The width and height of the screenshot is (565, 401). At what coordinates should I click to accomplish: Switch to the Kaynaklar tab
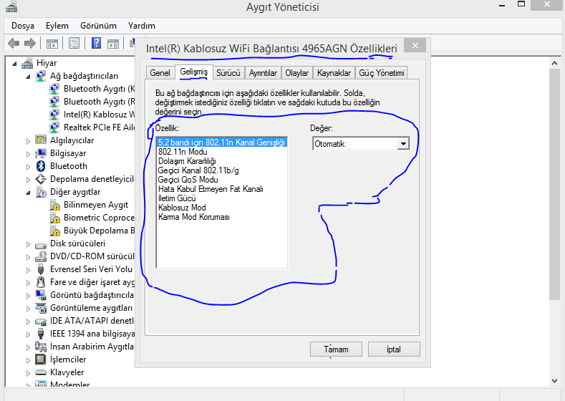tap(334, 73)
